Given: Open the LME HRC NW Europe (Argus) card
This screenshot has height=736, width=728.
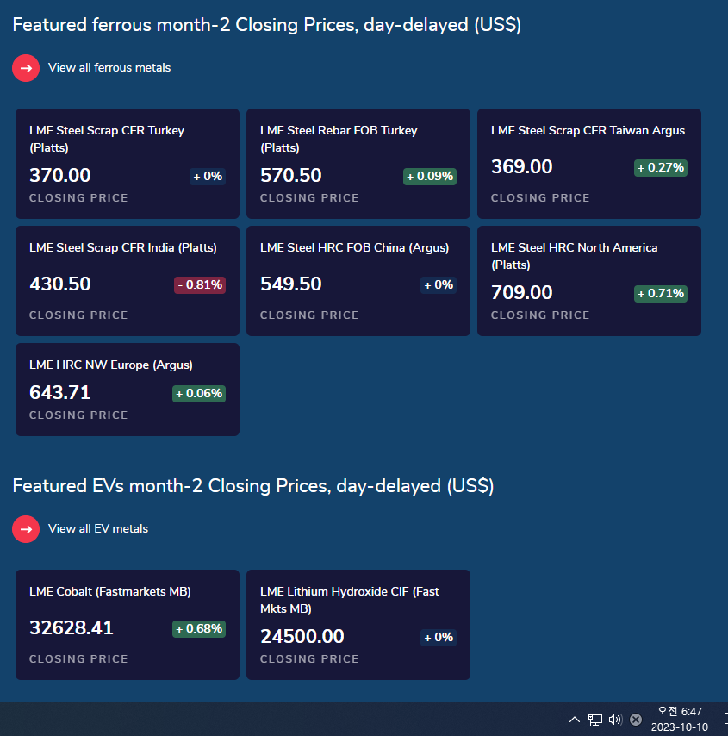Looking at the screenshot, I should (128, 390).
